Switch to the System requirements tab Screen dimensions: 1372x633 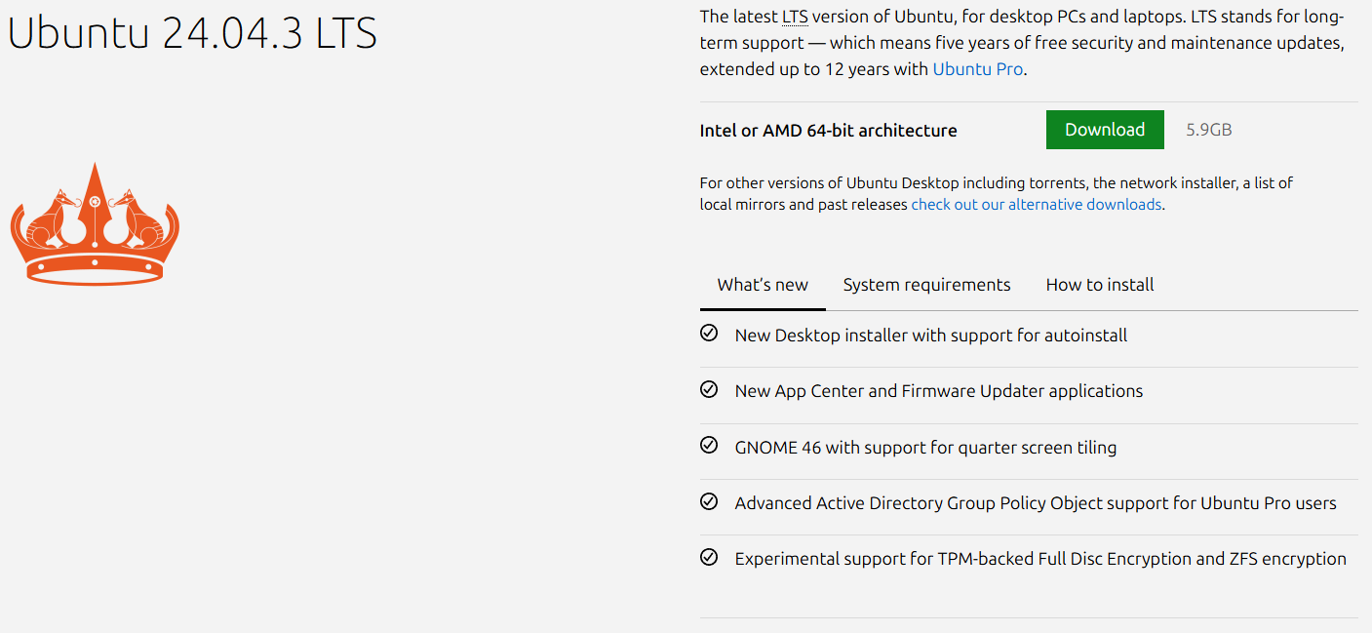926,285
